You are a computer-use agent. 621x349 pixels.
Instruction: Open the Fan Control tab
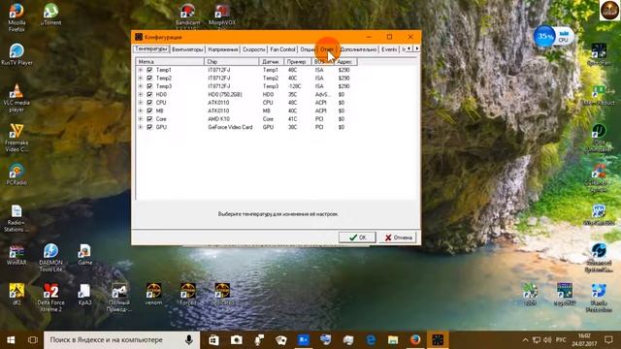pos(282,49)
